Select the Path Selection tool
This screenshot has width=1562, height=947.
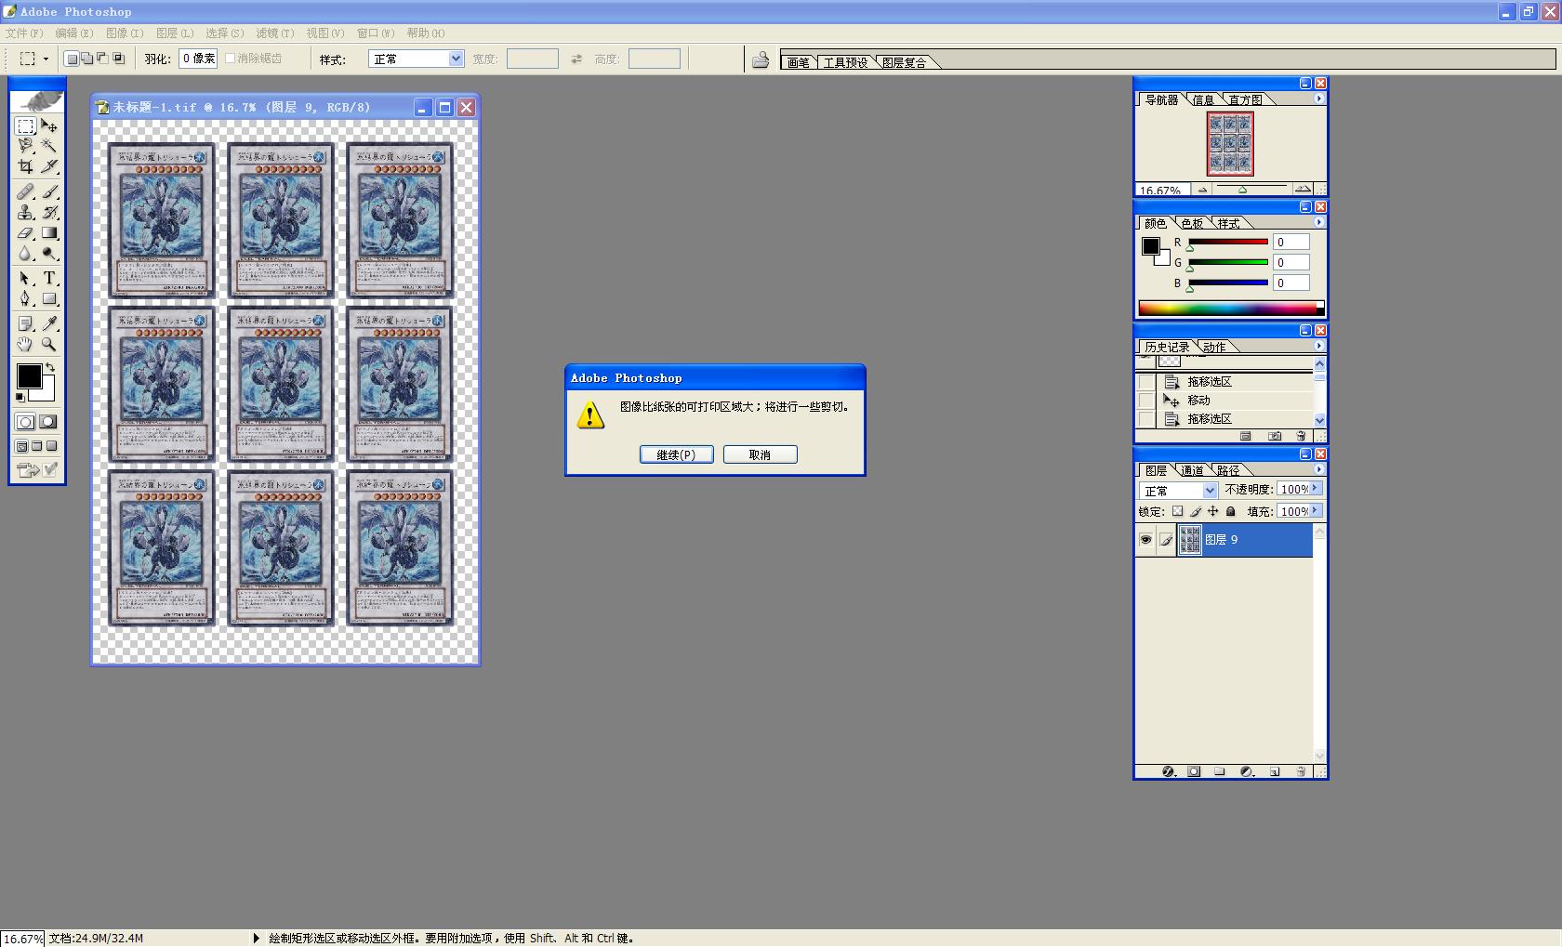click(26, 278)
